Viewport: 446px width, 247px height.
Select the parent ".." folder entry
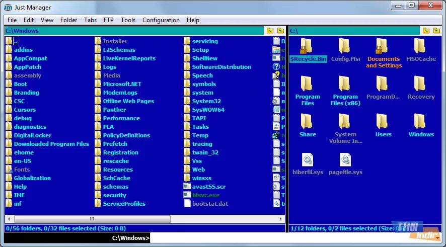click(x=16, y=41)
